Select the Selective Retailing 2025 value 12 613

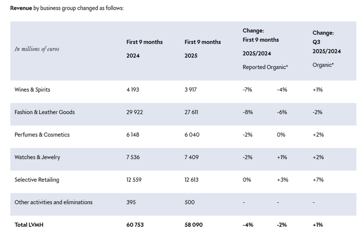pyautogui.click(x=192, y=180)
